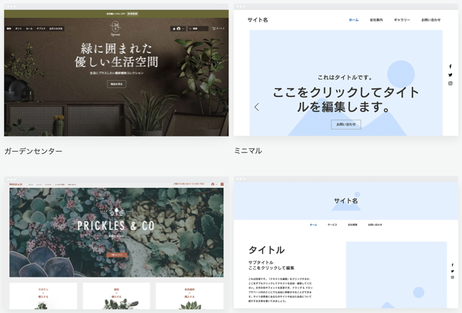Click the signup button in the olive promo banner
Screen dimensions: 462x313
point(133,14)
